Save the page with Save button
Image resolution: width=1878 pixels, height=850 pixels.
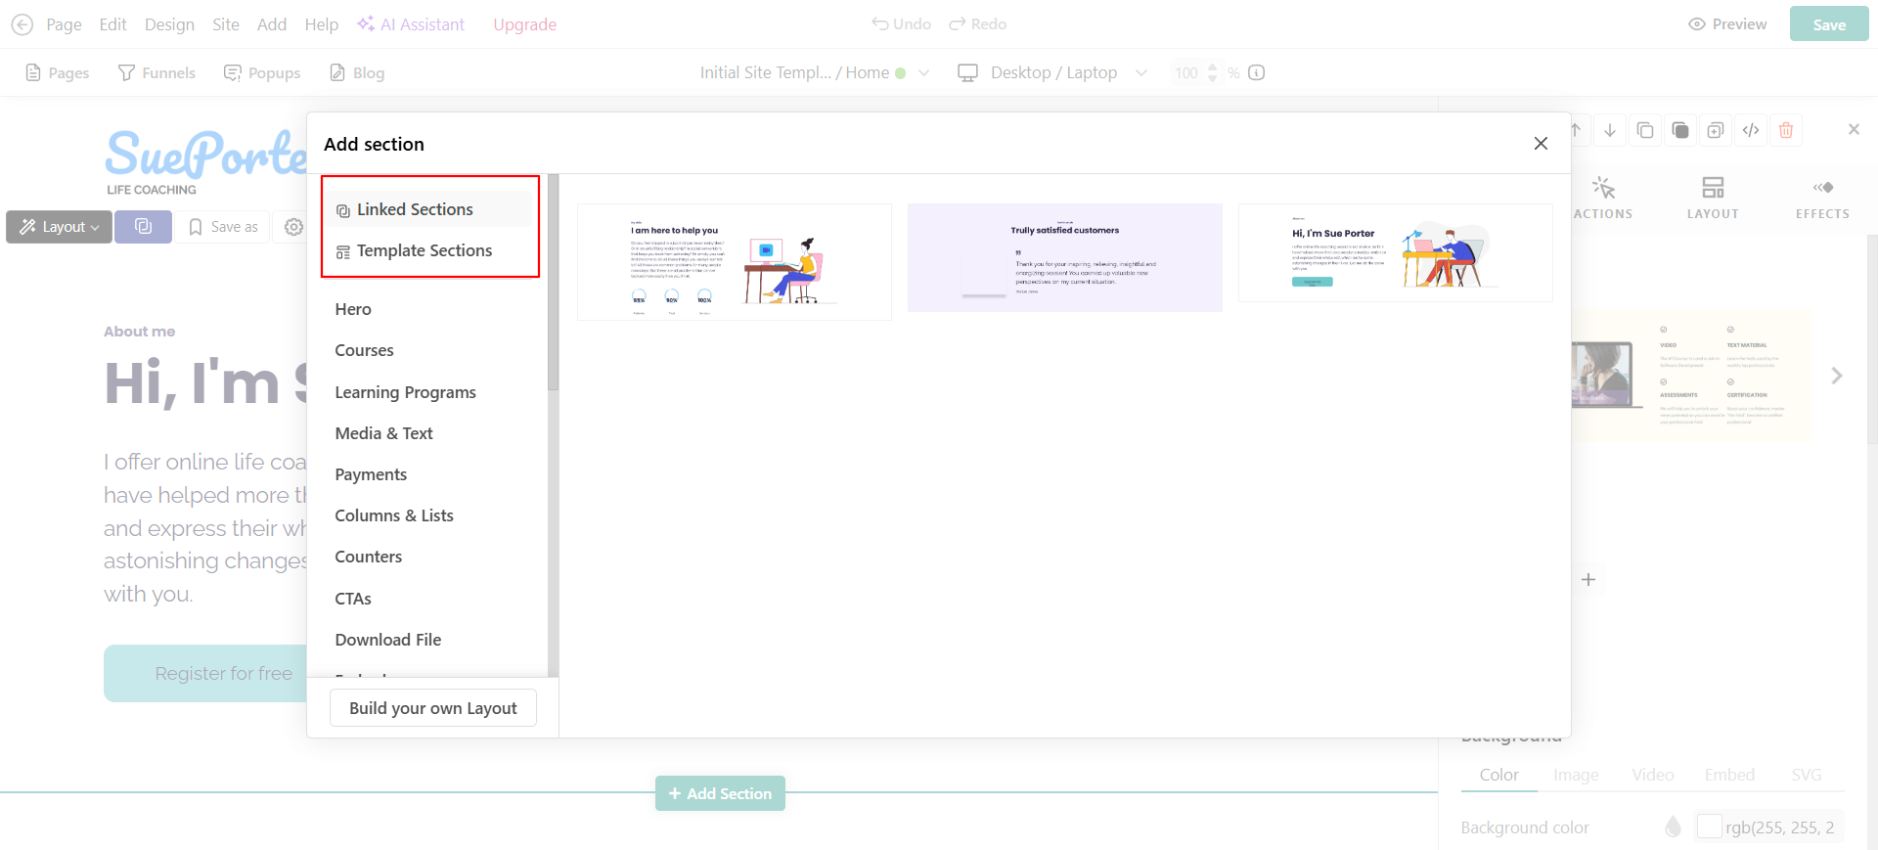click(1829, 24)
